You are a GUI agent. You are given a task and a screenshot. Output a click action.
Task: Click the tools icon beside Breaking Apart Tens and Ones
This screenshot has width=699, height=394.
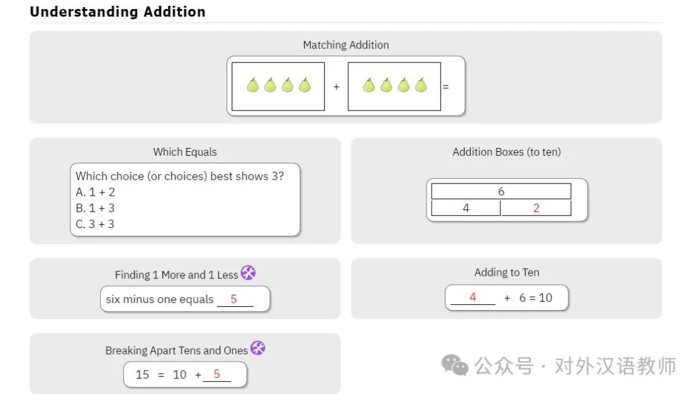pyautogui.click(x=258, y=347)
